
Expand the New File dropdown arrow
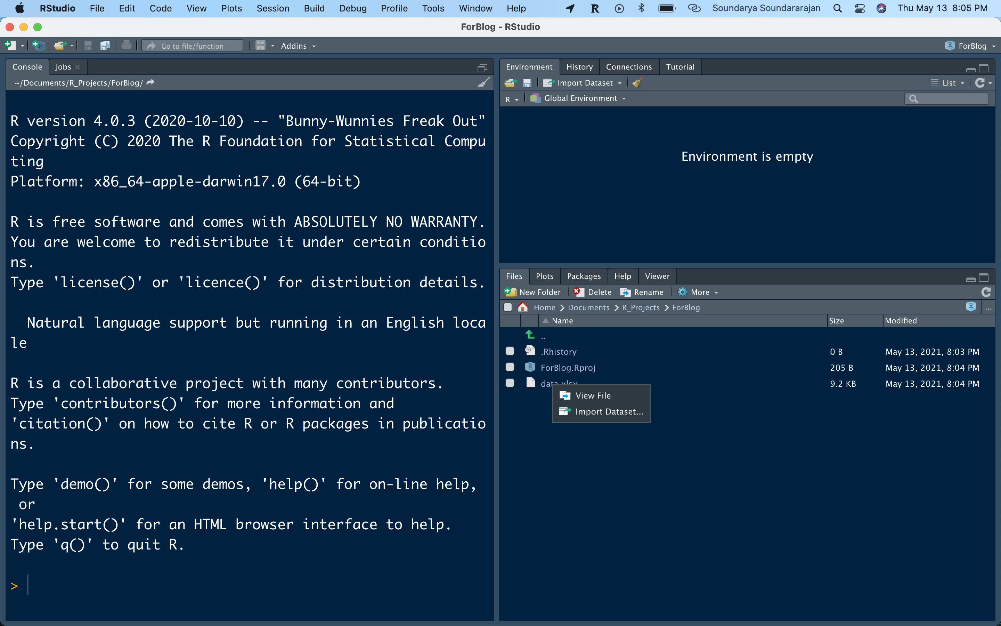(x=22, y=46)
